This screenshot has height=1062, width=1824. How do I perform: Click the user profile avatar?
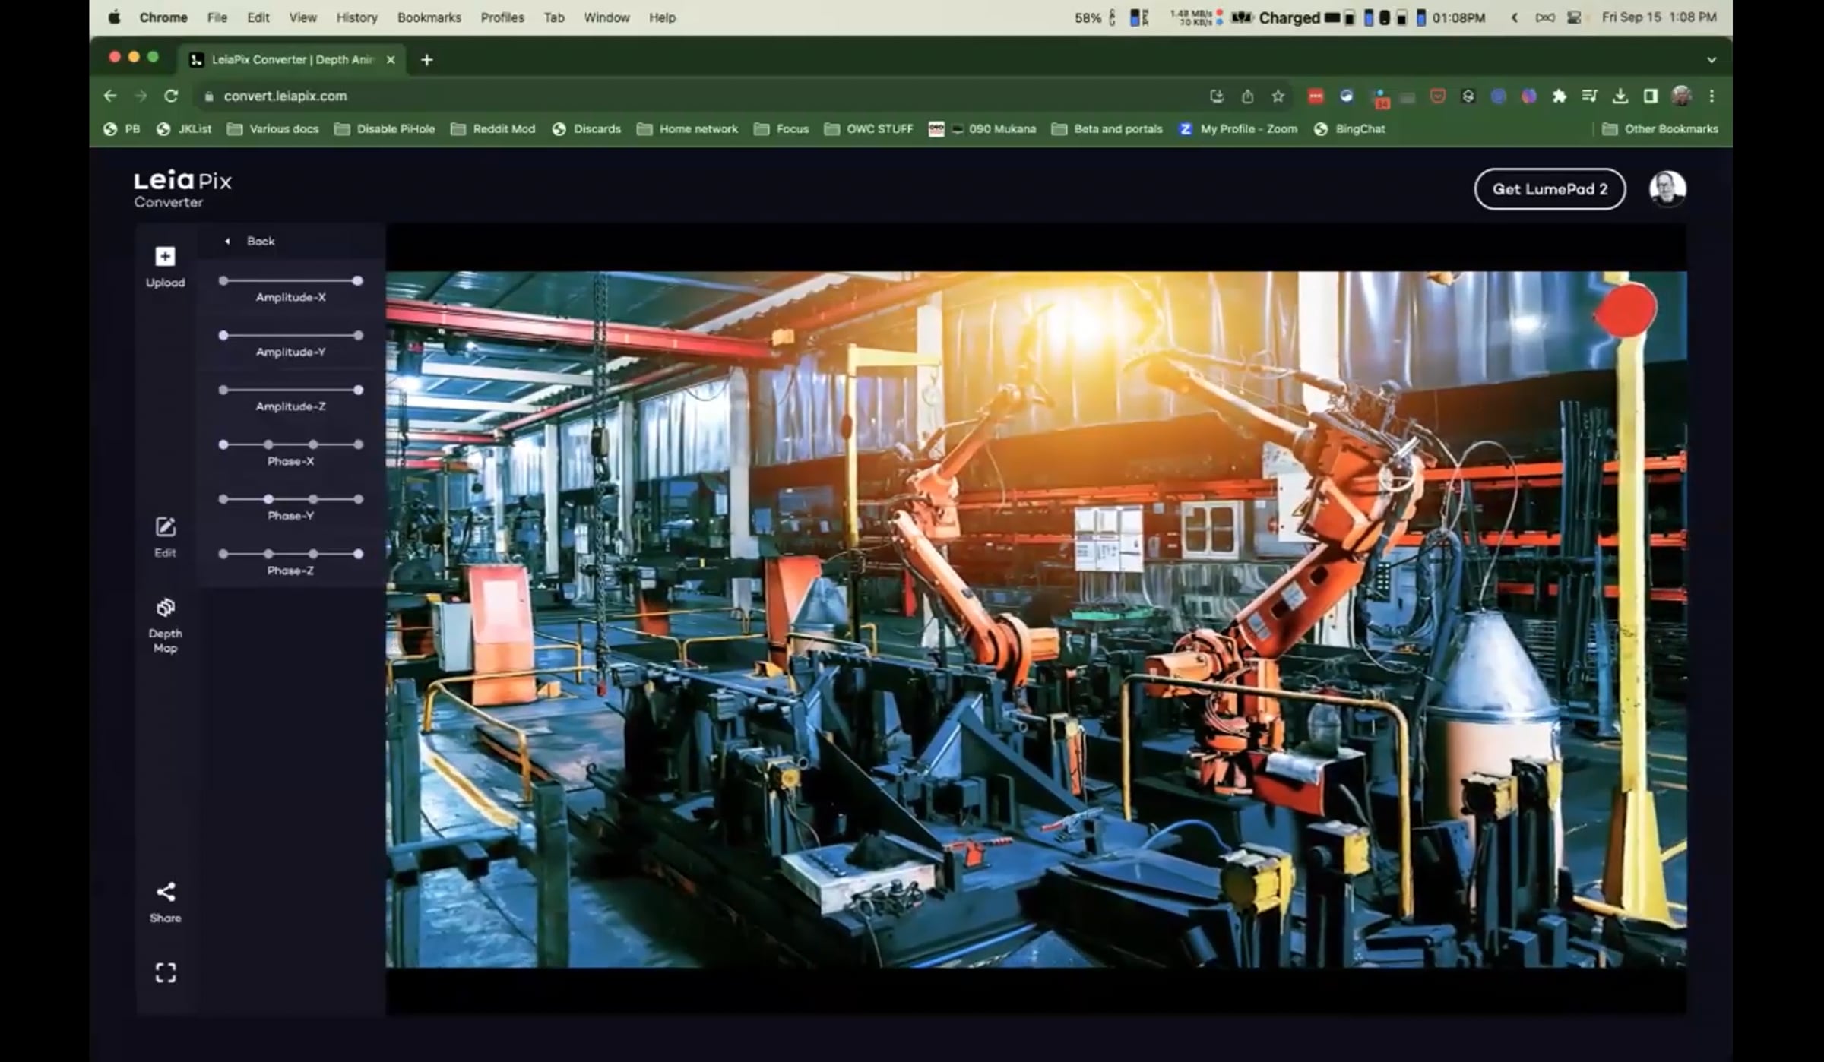pyautogui.click(x=1667, y=188)
